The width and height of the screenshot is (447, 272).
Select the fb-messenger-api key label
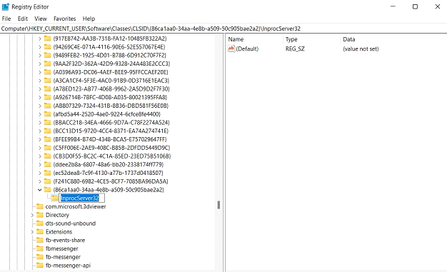[68, 266]
